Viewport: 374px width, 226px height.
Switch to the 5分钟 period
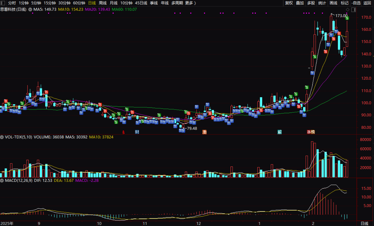[36, 3]
